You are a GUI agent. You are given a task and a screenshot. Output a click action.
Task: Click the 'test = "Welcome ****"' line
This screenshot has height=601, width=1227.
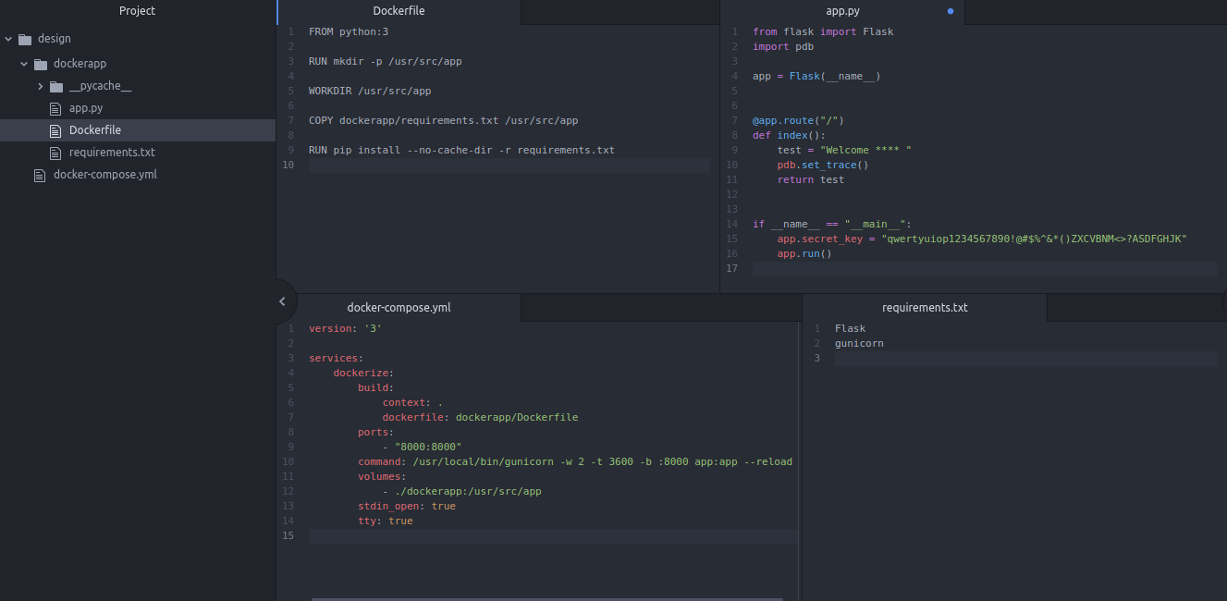click(844, 150)
